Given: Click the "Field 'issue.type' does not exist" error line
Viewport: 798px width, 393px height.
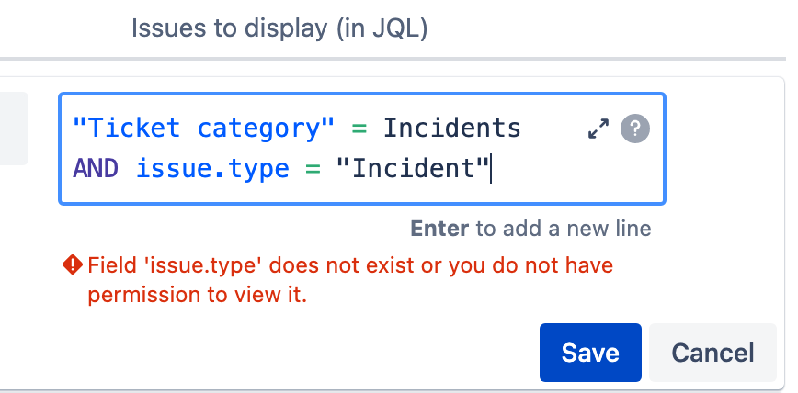Looking at the screenshot, I should pyautogui.click(x=350, y=265).
